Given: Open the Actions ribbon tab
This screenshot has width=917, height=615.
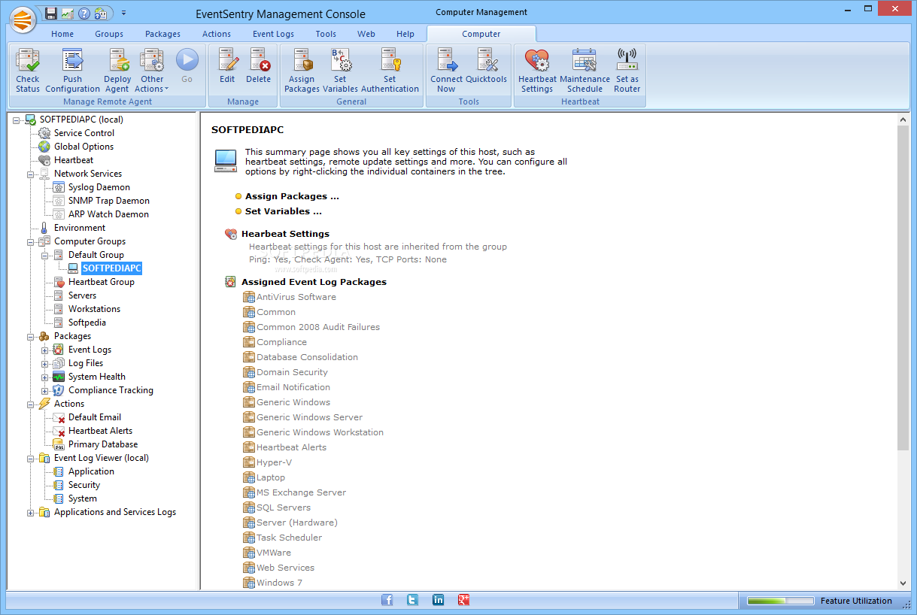Looking at the screenshot, I should [x=217, y=34].
